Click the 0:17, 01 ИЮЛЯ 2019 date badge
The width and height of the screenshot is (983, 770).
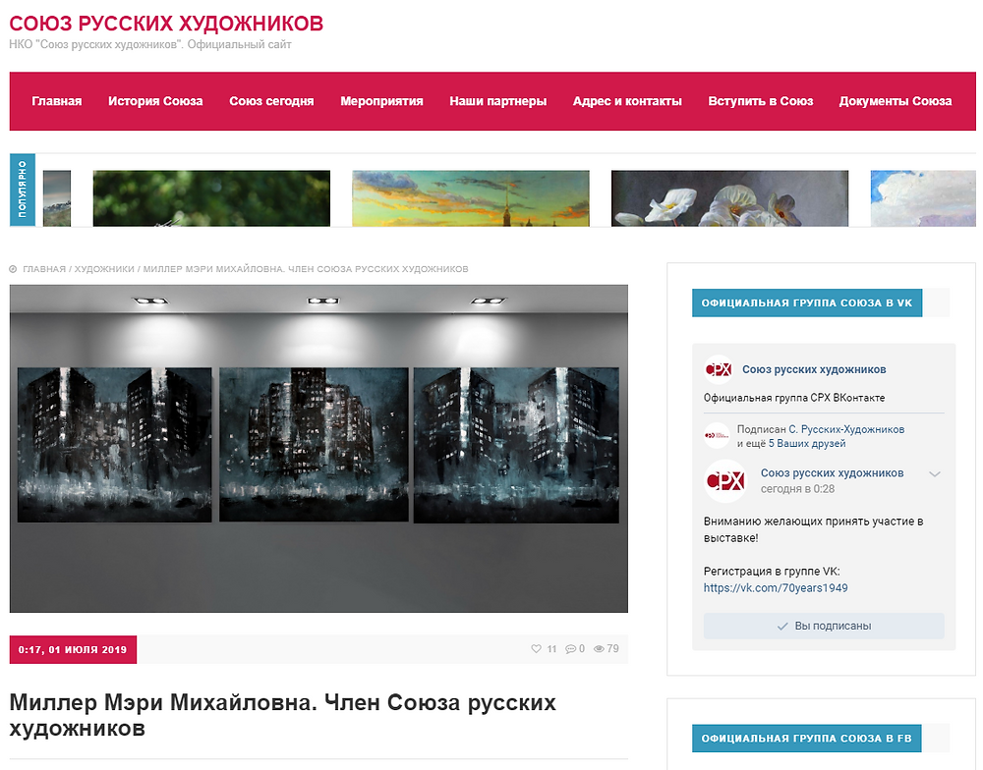tap(73, 650)
